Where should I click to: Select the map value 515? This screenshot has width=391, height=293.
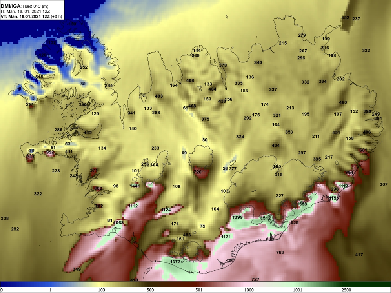(x=39, y=77)
